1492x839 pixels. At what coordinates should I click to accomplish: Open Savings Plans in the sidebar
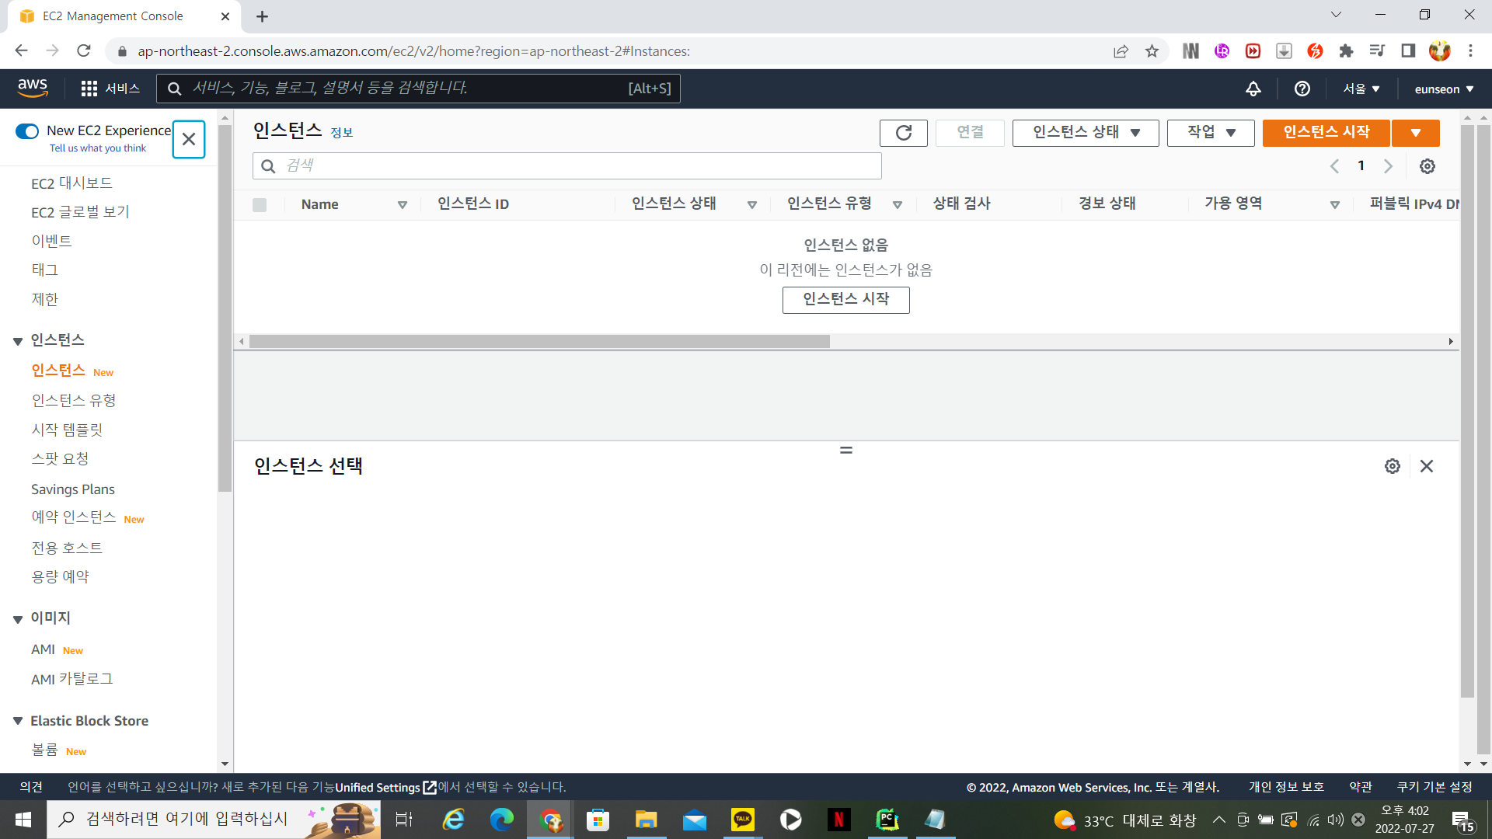pyautogui.click(x=73, y=489)
